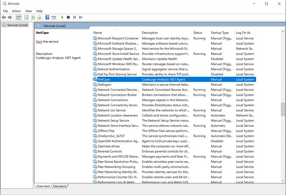Click the Services (Local) header icon
Screen dimensions: 286x195
(x=39, y=26)
